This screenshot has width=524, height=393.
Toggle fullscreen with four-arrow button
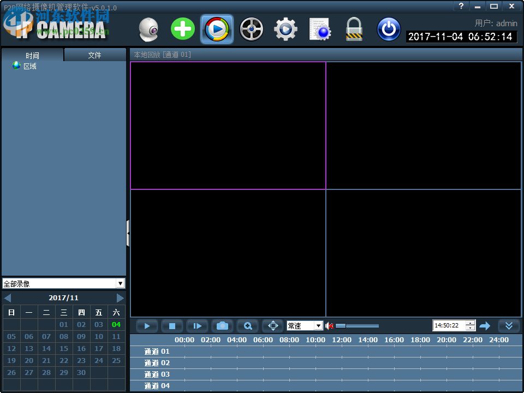click(x=273, y=326)
